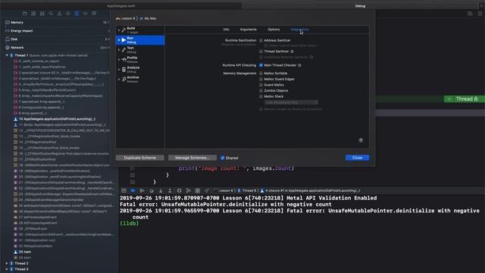
Task: Uncheck the Shared scheme checkbox
Action: click(x=222, y=158)
